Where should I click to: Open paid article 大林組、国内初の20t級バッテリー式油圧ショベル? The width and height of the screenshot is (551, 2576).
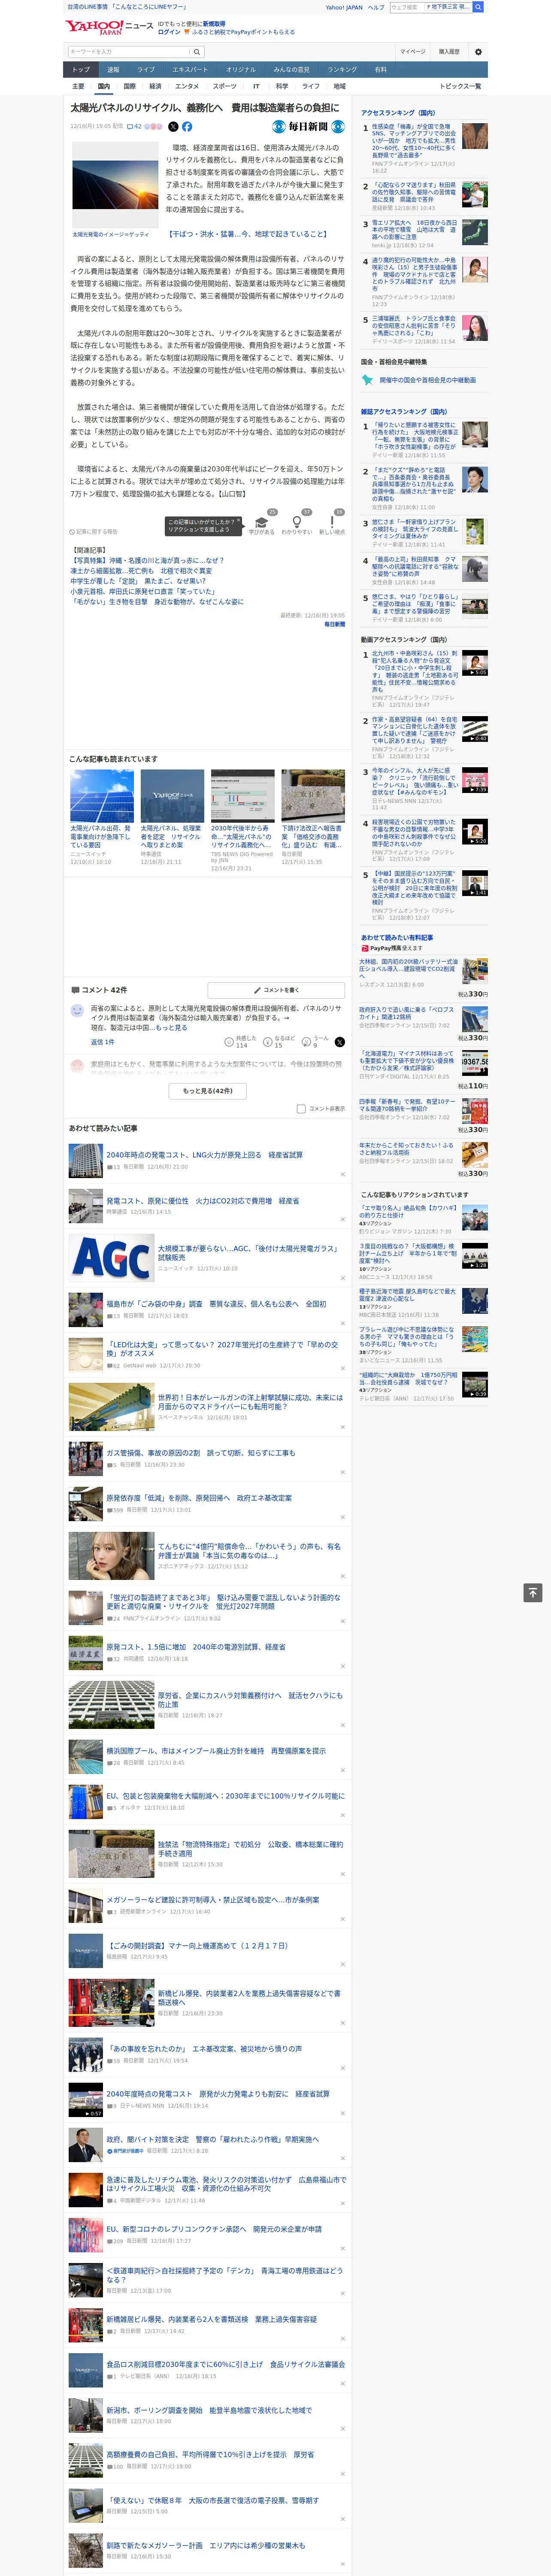(x=409, y=968)
